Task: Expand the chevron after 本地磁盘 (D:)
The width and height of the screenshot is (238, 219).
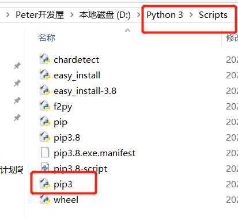Action: click(x=138, y=15)
